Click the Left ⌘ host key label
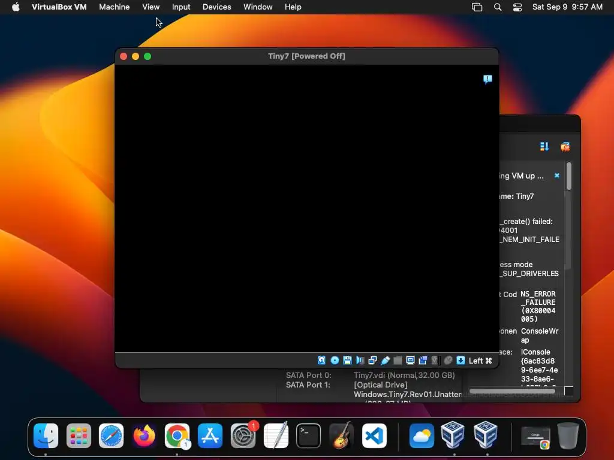The image size is (614, 460). click(x=480, y=361)
